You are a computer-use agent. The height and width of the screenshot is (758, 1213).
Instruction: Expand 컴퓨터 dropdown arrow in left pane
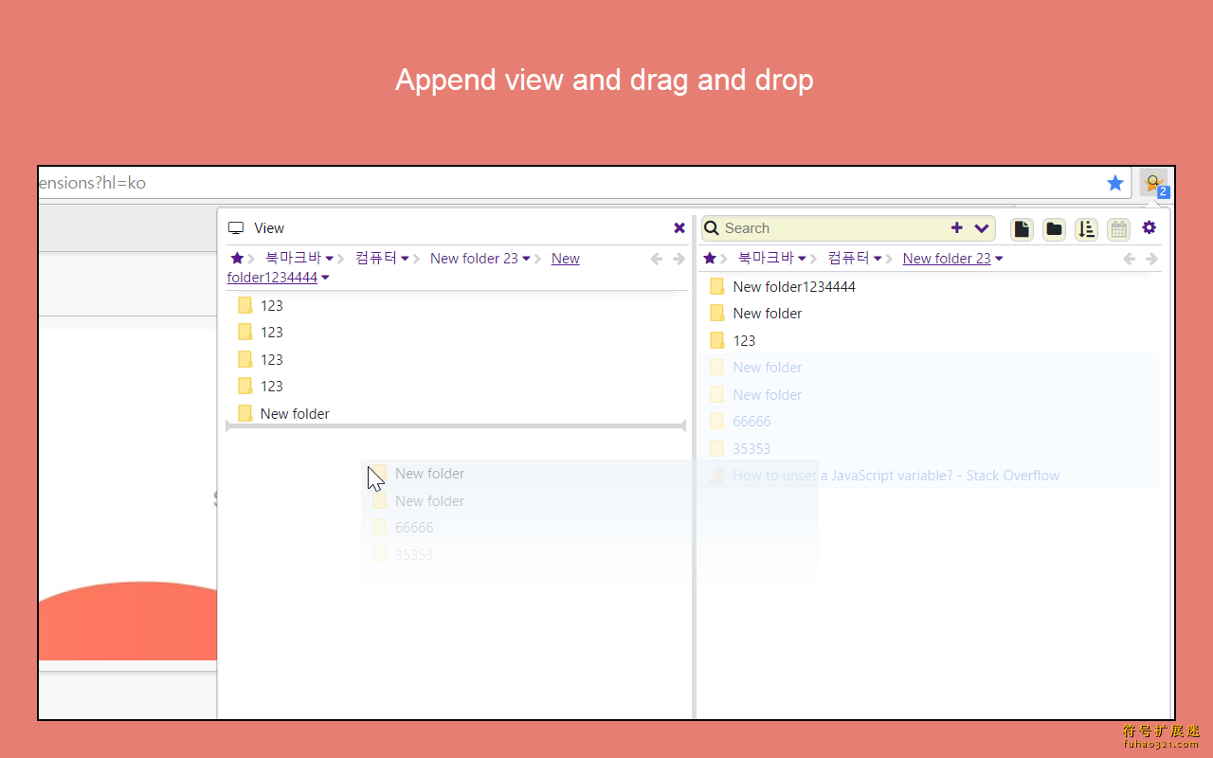coord(405,259)
